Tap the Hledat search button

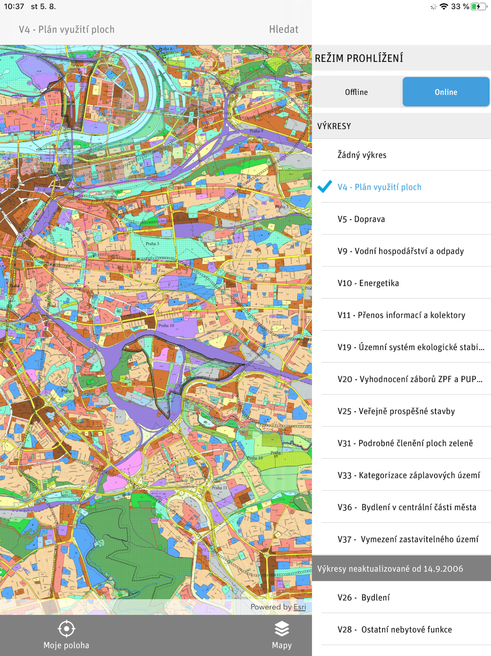[283, 29]
